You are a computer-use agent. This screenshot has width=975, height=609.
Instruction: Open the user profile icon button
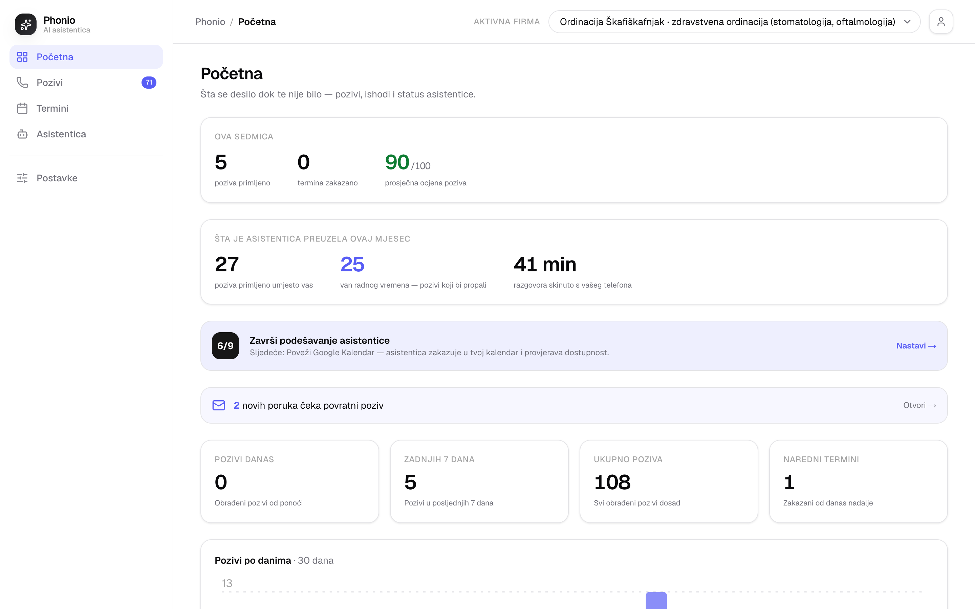(941, 22)
